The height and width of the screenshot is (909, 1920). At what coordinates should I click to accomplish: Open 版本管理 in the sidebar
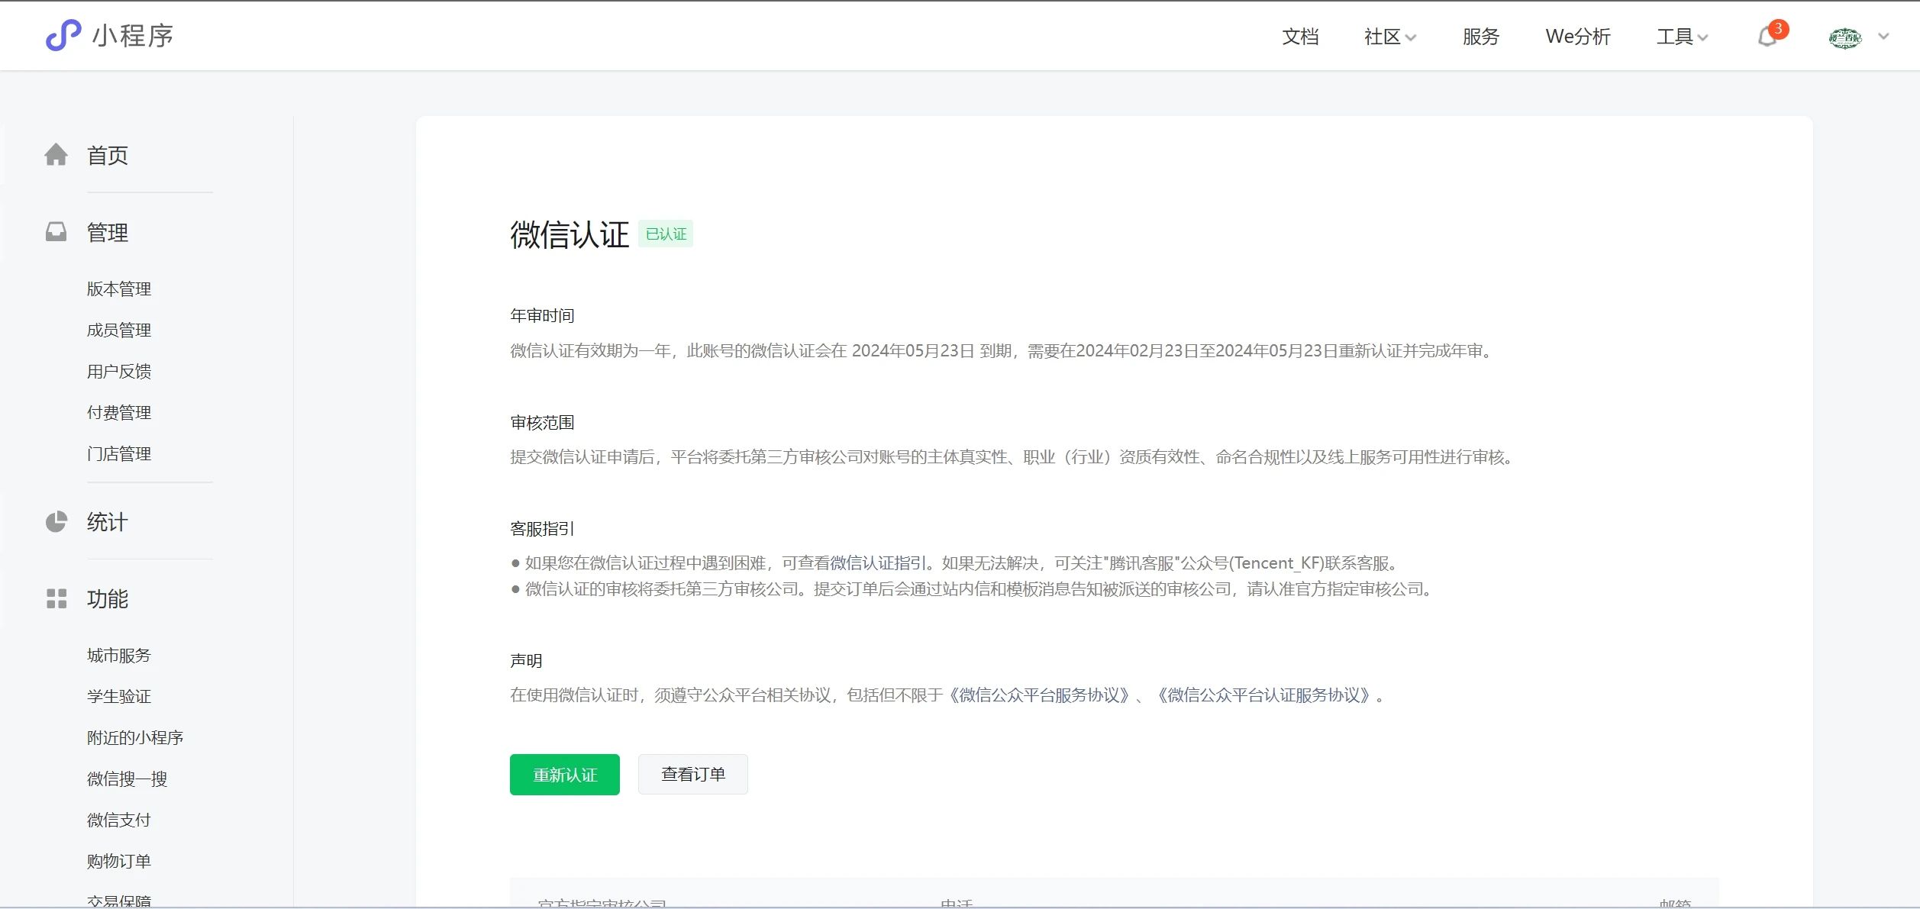119,289
